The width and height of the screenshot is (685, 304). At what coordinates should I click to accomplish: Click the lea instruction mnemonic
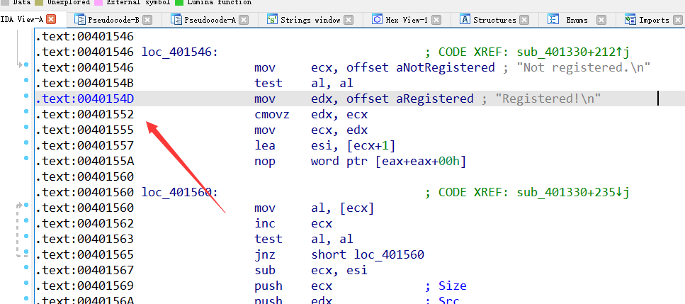pyautogui.click(x=265, y=145)
